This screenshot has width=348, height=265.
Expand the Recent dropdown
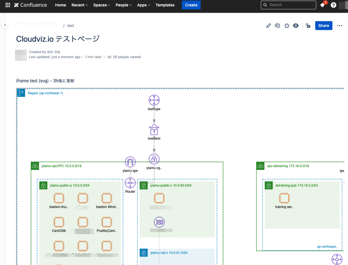click(80, 5)
